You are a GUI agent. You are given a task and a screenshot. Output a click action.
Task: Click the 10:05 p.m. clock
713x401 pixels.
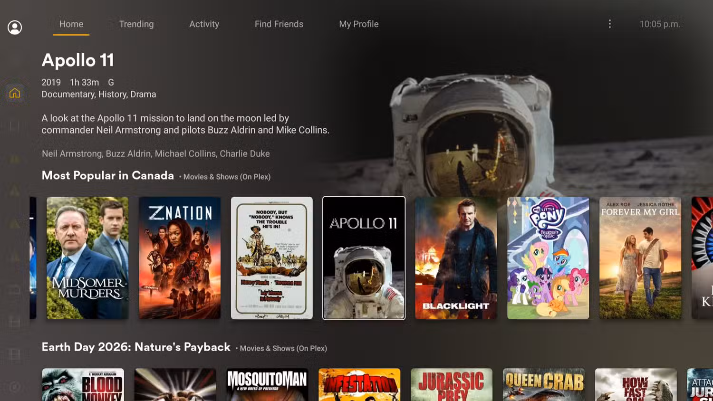click(x=660, y=24)
